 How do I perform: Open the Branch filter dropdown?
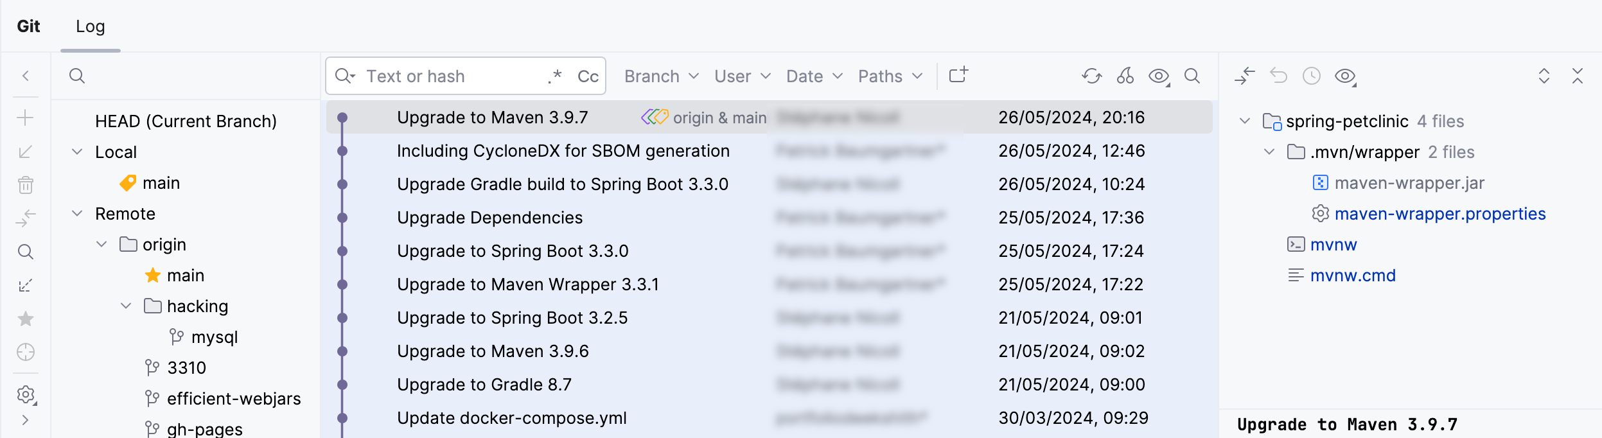[x=661, y=76]
